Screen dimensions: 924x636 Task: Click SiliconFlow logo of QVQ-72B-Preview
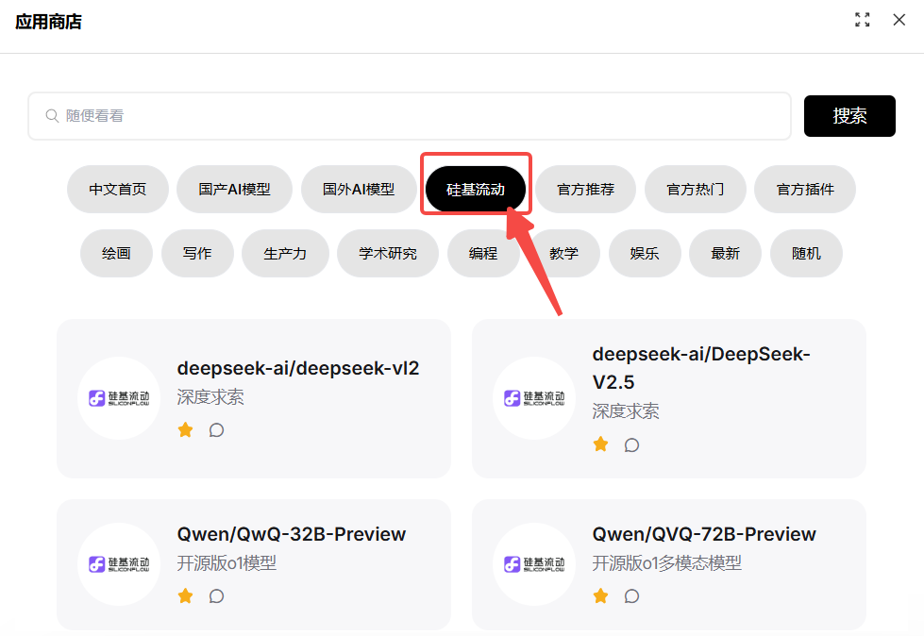534,564
